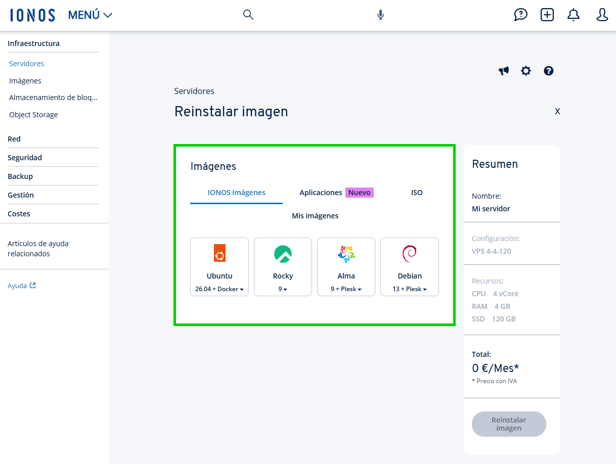Click the Reinstalar imagen button
This screenshot has width=616, height=464.
(x=509, y=424)
